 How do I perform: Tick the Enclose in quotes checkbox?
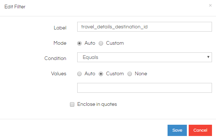(x=72, y=104)
